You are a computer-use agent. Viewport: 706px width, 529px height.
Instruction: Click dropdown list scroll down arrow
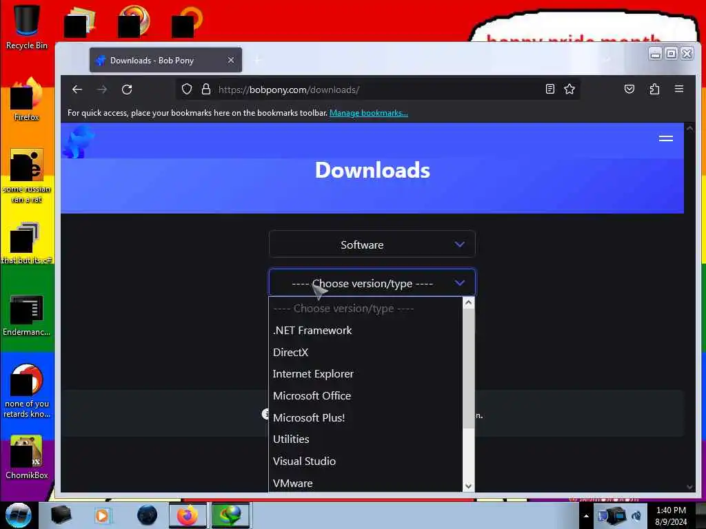pos(468,486)
